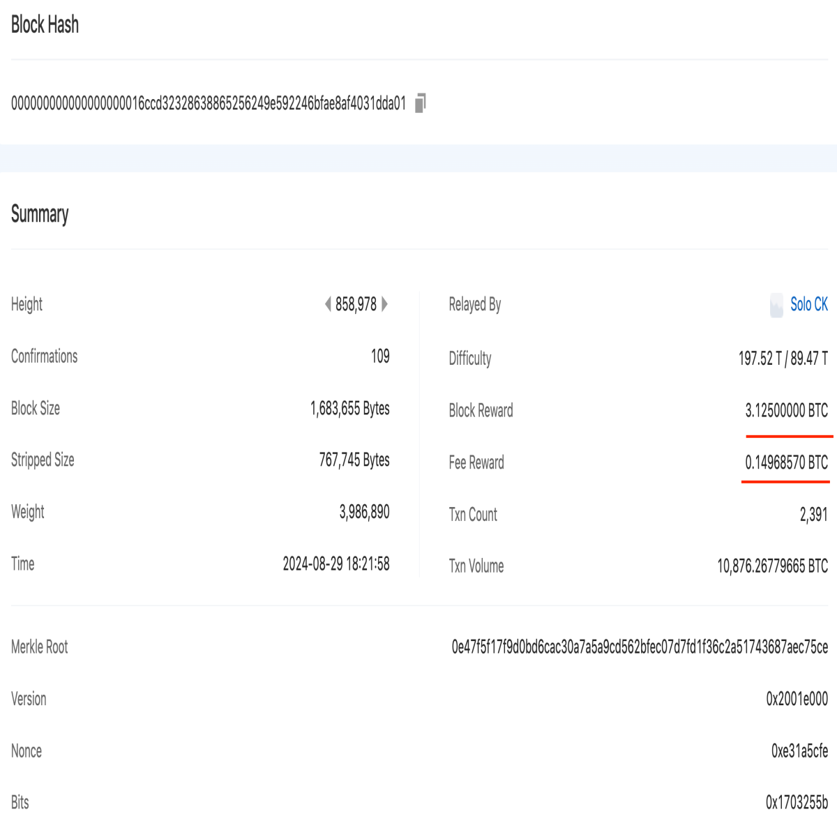Click the Fee Reward label
This screenshot has width=837, height=837.
pos(476,462)
